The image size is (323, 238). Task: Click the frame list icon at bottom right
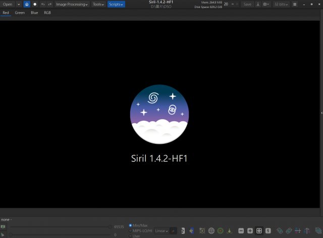click(x=318, y=231)
